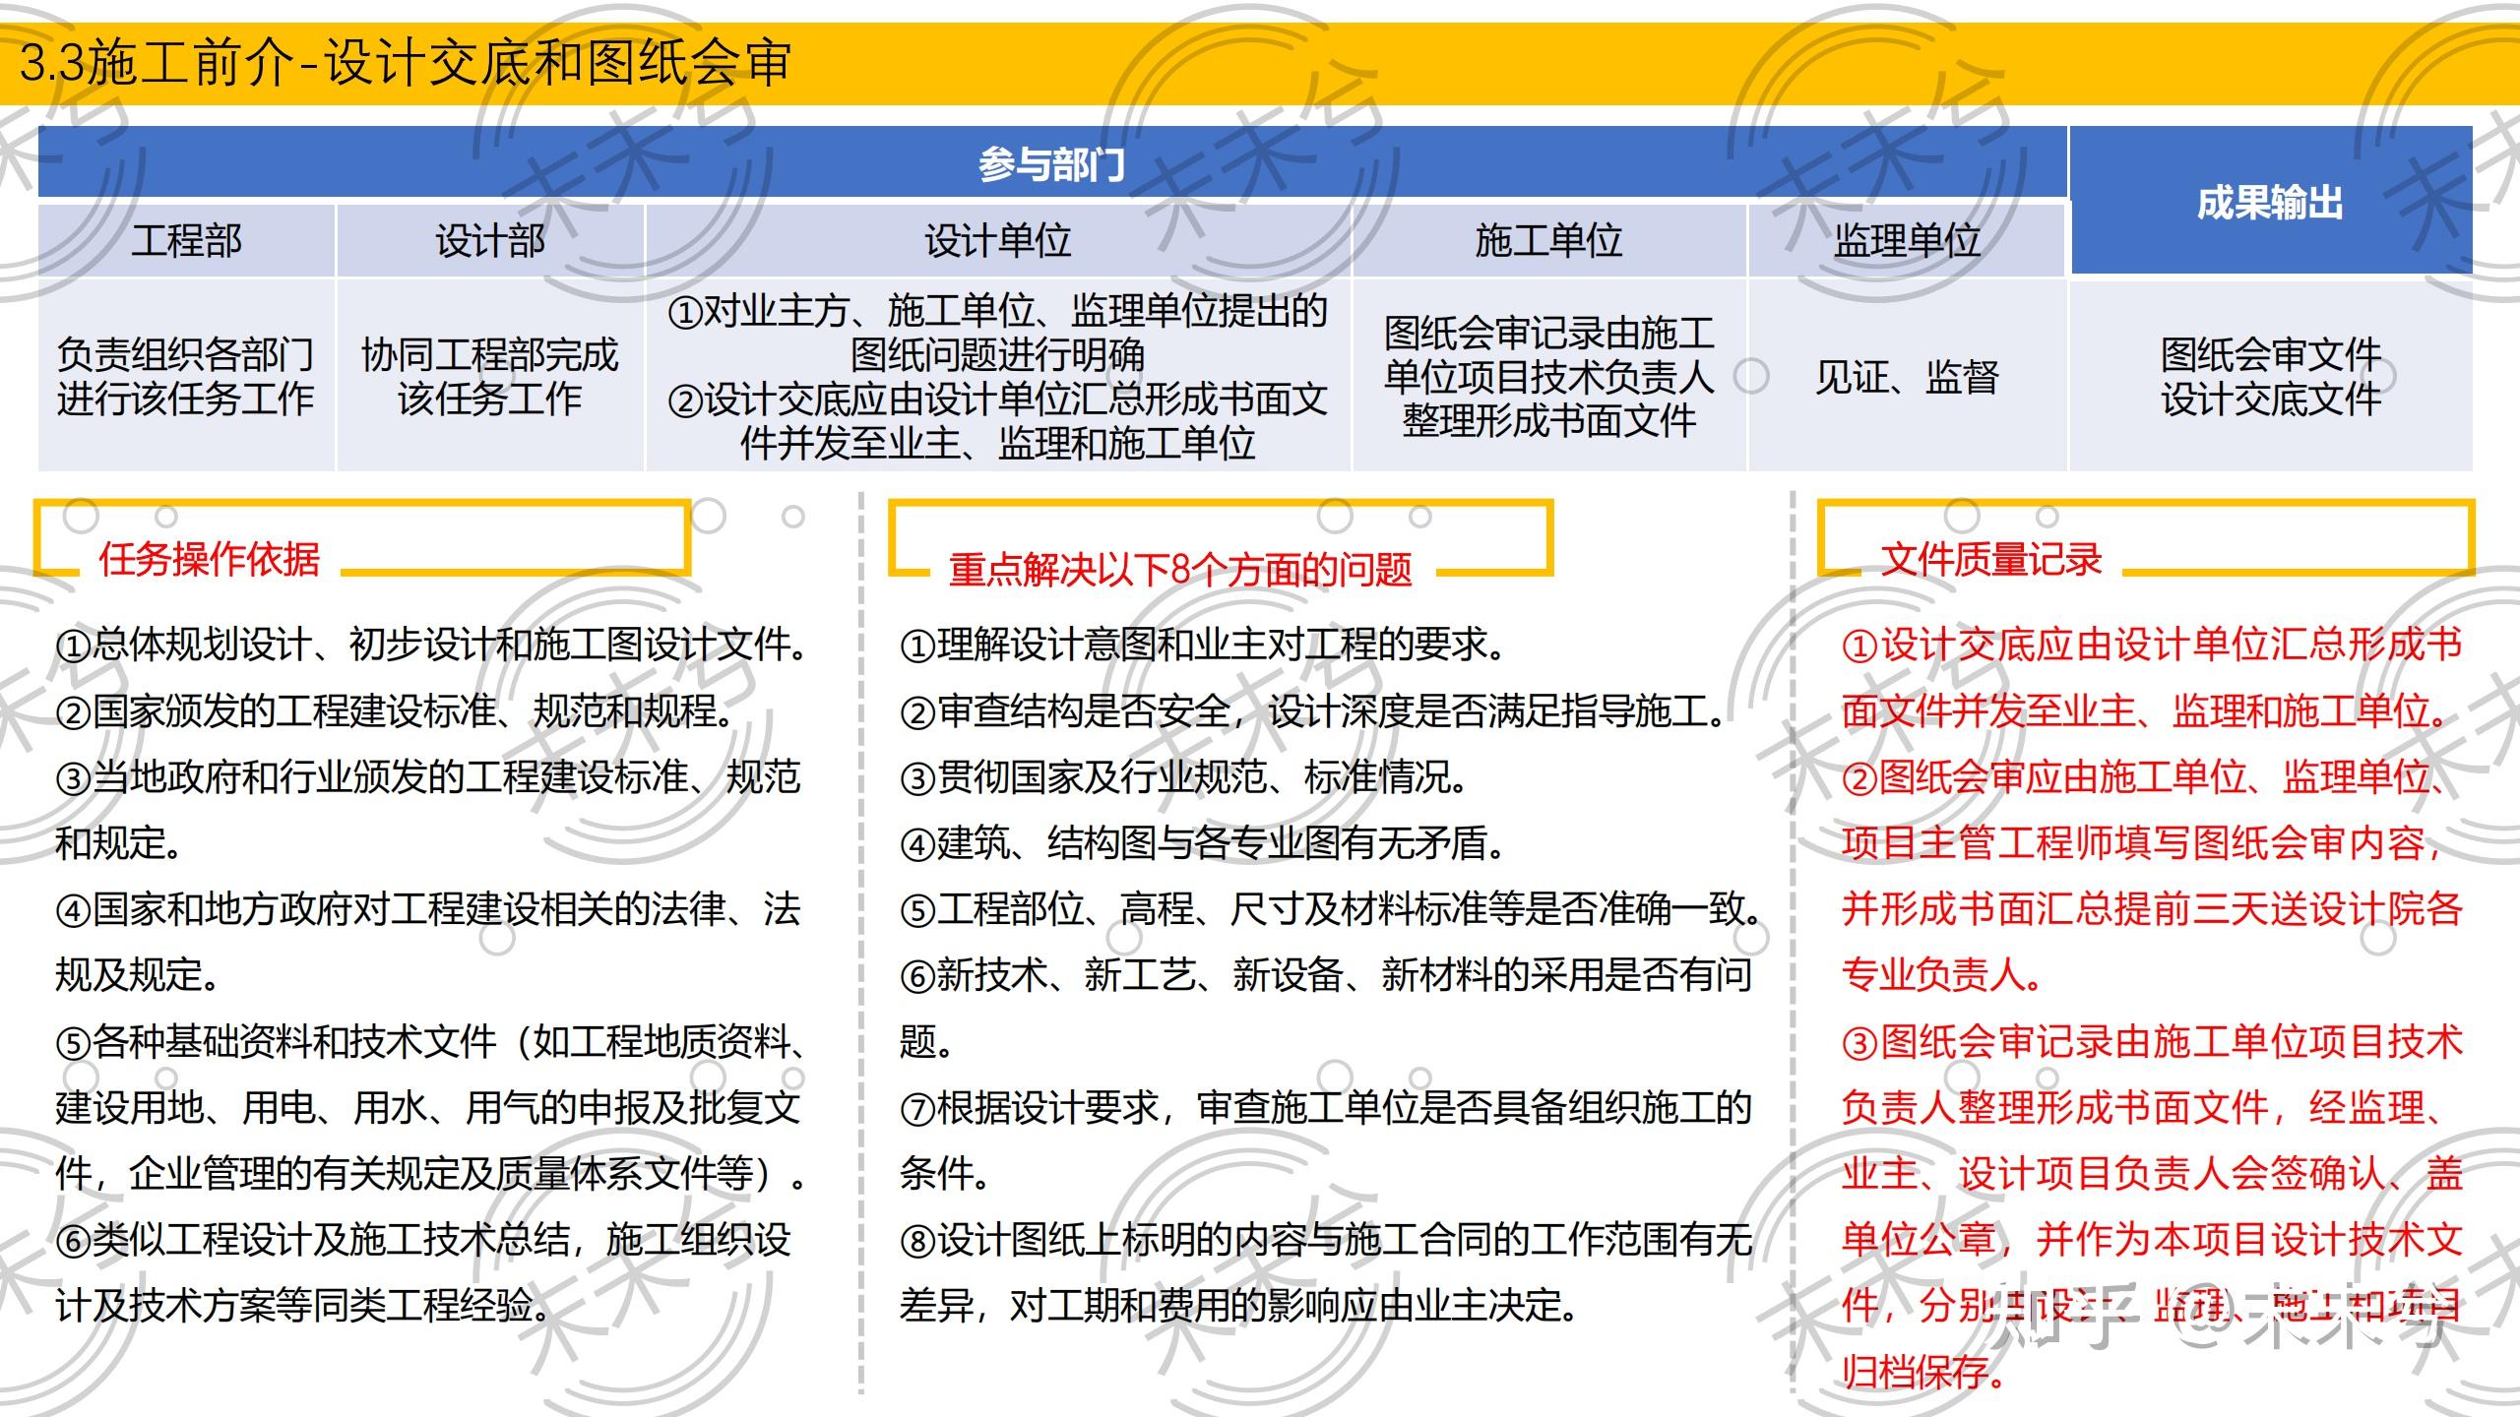Click the '设计部' column header
The height and width of the screenshot is (1417, 2520).
(x=490, y=240)
